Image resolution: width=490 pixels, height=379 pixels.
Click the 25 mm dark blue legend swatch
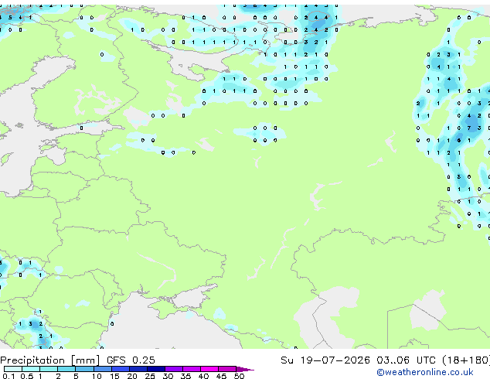pos(156,369)
